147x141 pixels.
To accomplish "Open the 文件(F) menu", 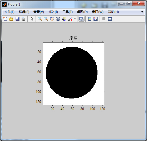I will [x=9, y=12].
